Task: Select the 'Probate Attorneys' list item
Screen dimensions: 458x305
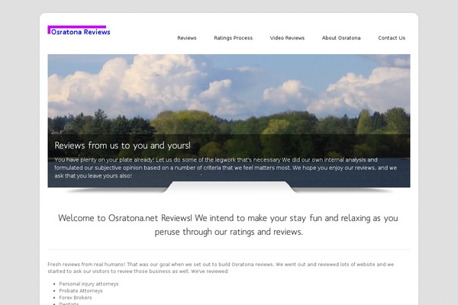Action: click(81, 291)
